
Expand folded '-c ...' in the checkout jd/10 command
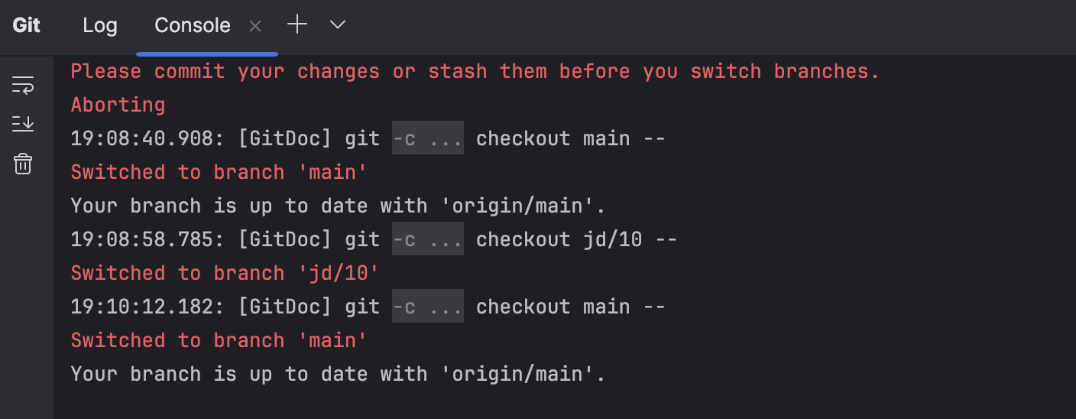(428, 239)
